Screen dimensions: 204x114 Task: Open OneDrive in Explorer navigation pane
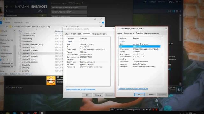pos(4,35)
